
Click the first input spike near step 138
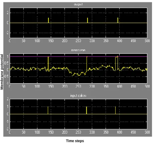48,110
